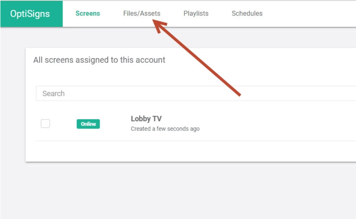
Task: Open Schedules from the navigation bar
Action: tap(247, 13)
